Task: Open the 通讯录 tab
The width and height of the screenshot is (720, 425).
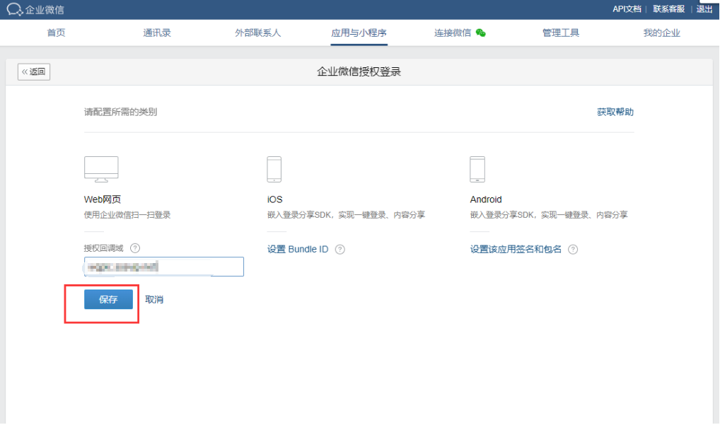Action: (157, 33)
